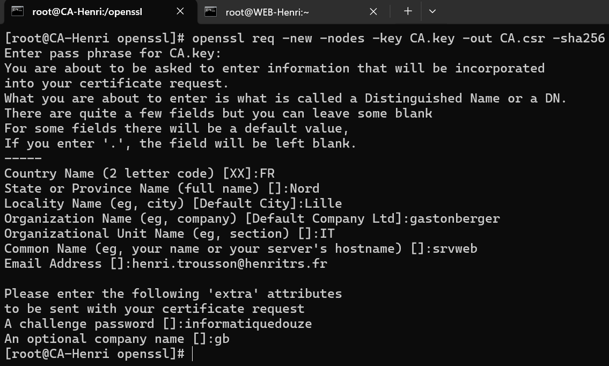Click the country code value FR
The width and height of the screenshot is (609, 366).
pos(267,173)
